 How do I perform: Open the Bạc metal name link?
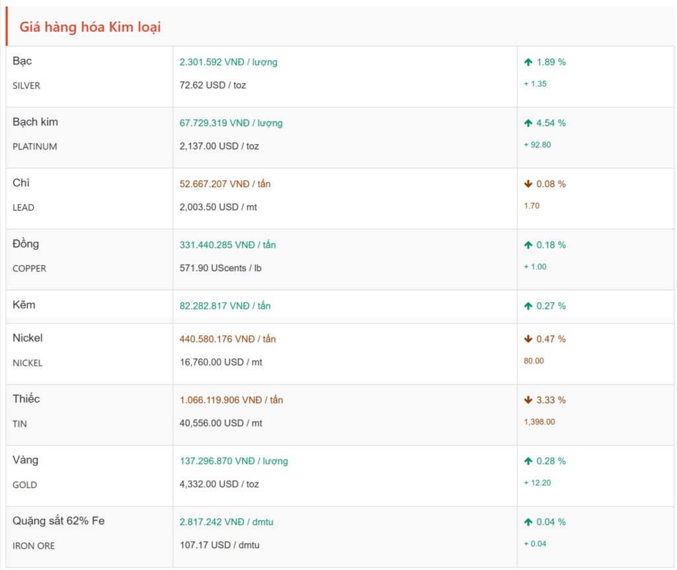click(x=22, y=61)
